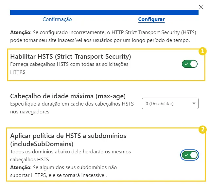Click the checkmark icon in Habilitar HSTS switch
This screenshot has width=209, height=194.
point(186,64)
